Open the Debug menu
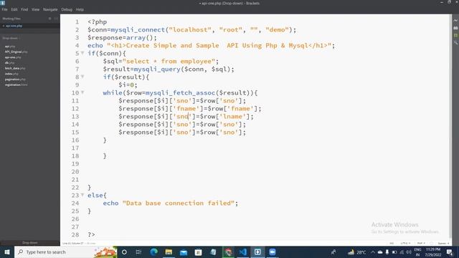Image resolution: width=459 pixels, height=258 pixels. [x=67, y=9]
